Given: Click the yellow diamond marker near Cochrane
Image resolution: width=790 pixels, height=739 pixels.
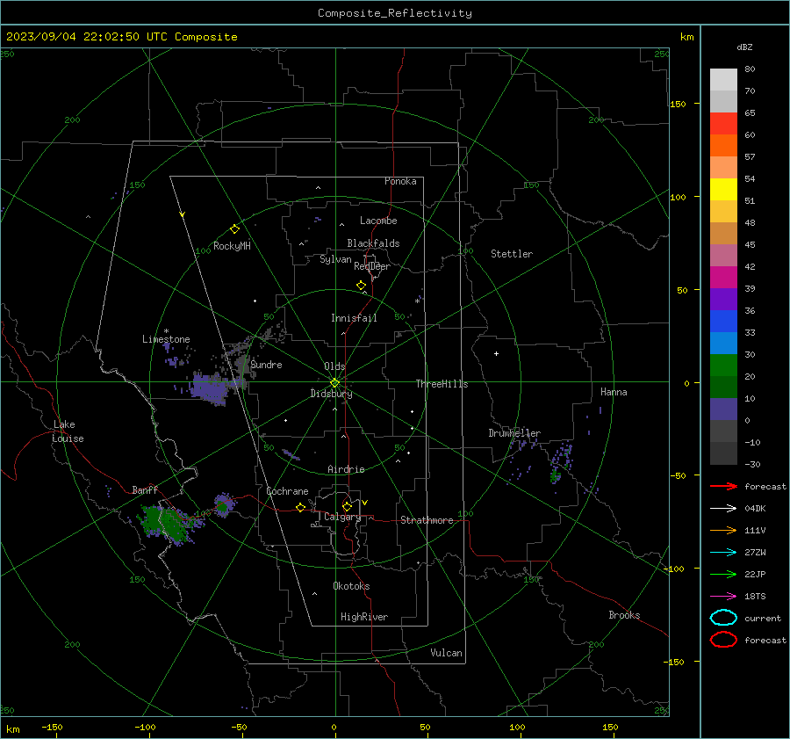Looking at the screenshot, I should click(x=301, y=508).
